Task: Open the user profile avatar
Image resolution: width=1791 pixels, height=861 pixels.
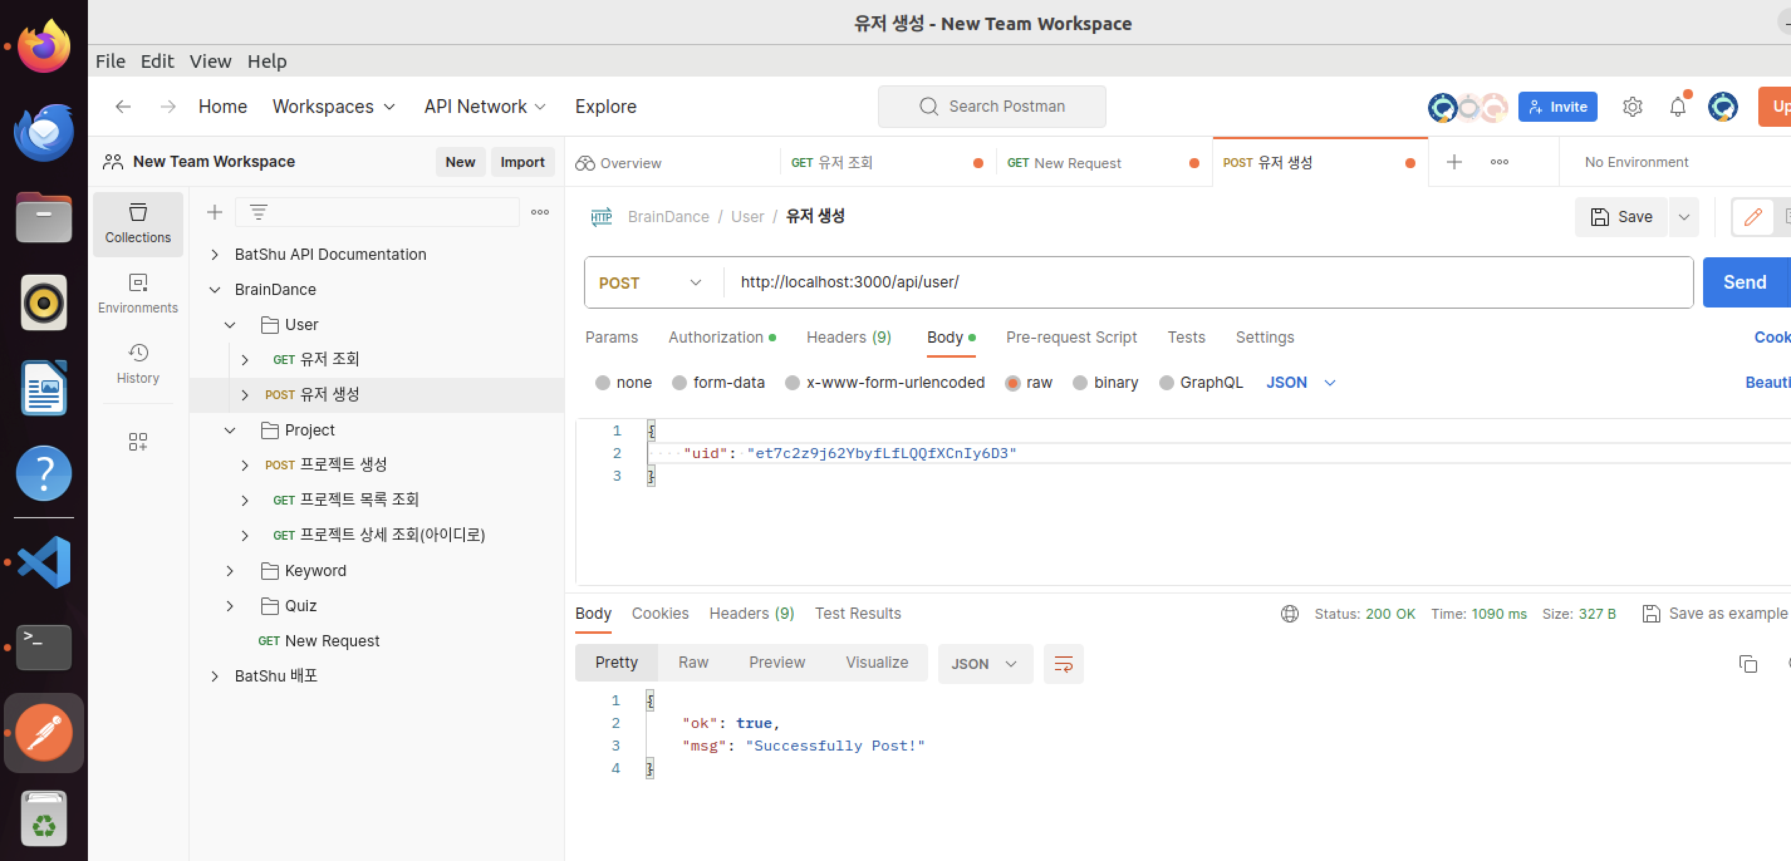Action: 1723,106
